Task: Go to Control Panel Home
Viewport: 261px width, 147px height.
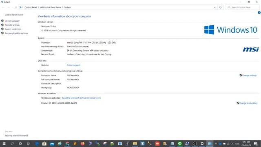Action: point(14,15)
